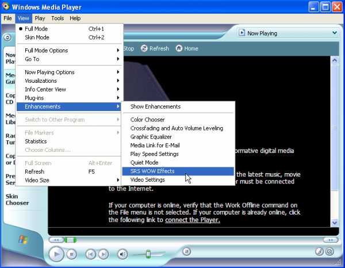Screen dimensions: 345x268
Task: Select Statistics in the View menu
Action: tap(69, 141)
